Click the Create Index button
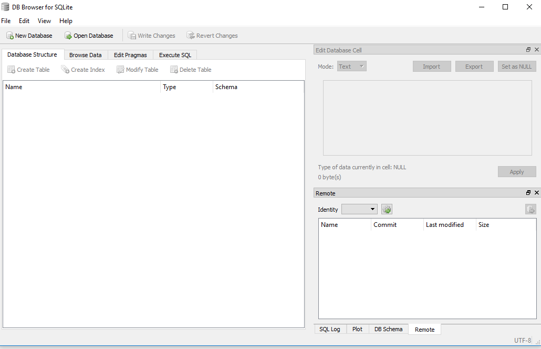The width and height of the screenshot is (541, 349). click(x=83, y=70)
